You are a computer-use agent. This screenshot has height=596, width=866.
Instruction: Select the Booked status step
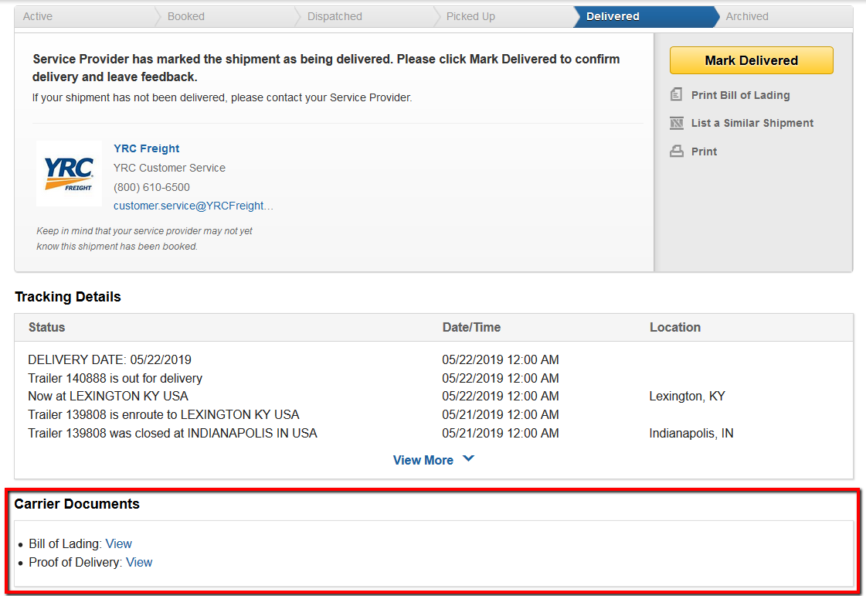point(186,16)
